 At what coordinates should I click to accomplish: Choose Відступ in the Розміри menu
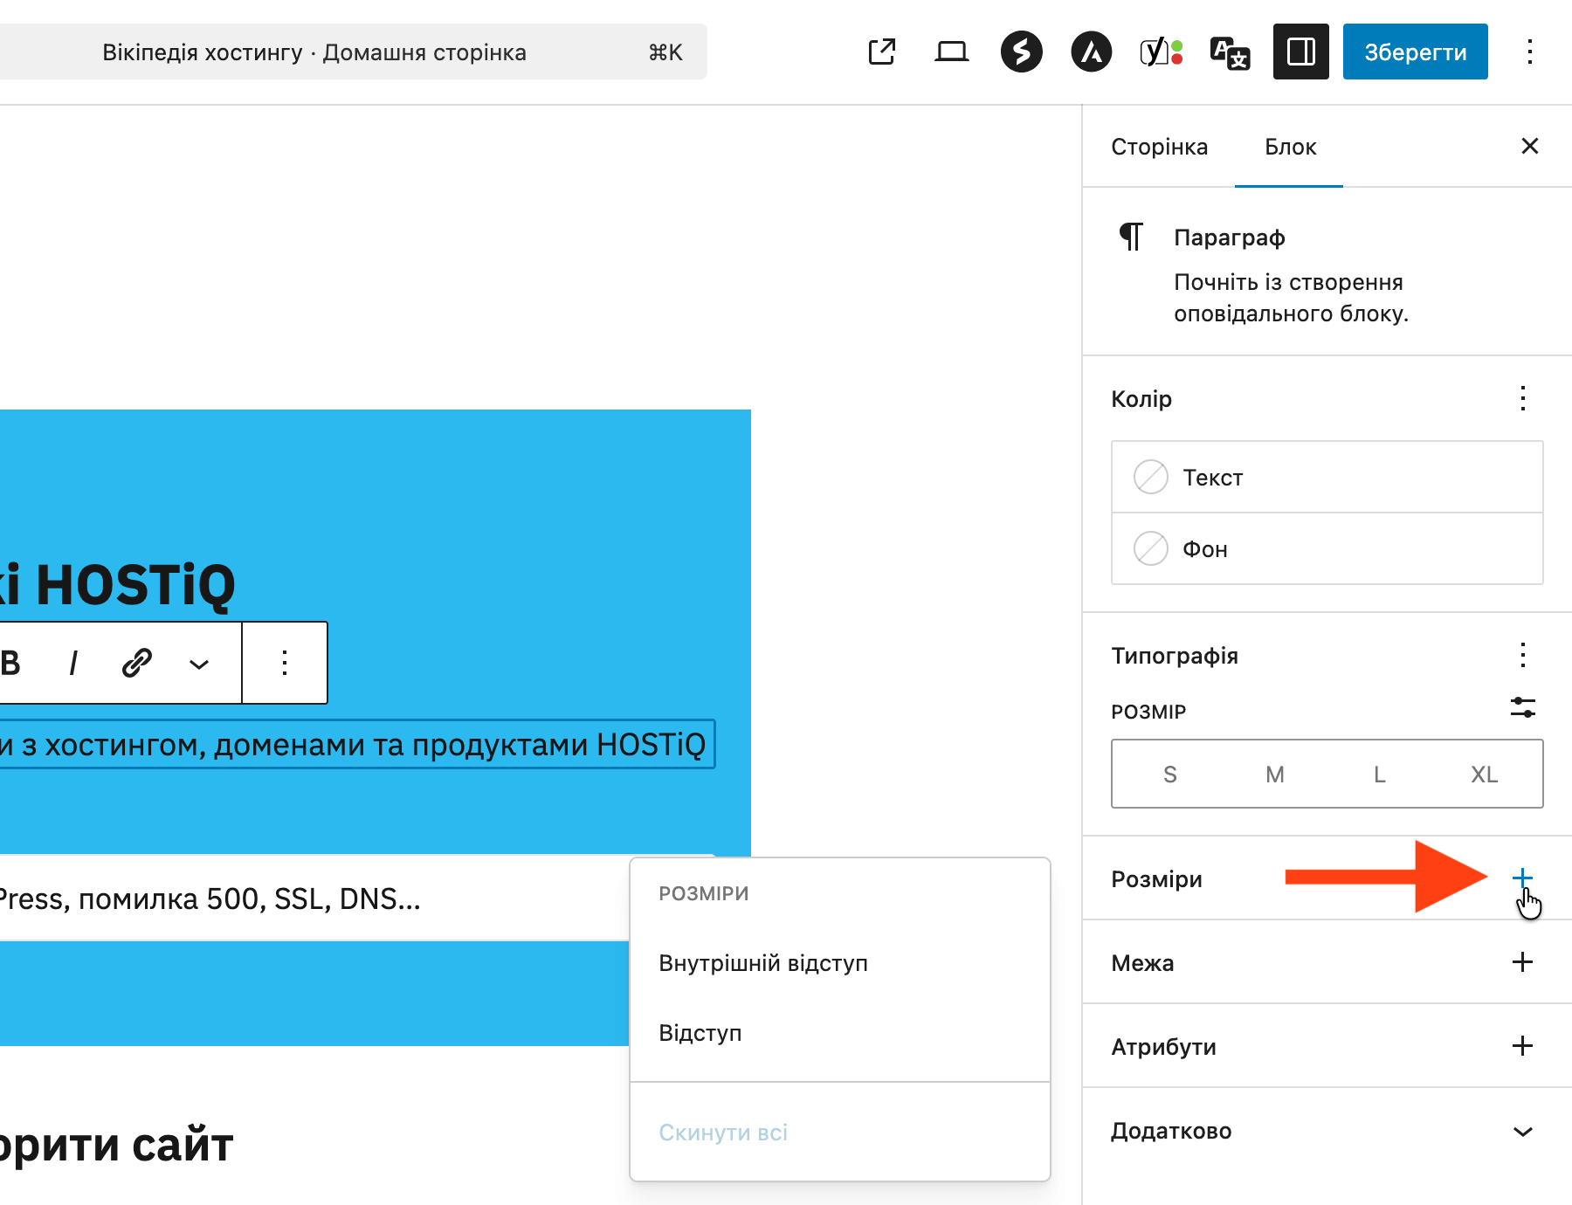pos(839,1033)
